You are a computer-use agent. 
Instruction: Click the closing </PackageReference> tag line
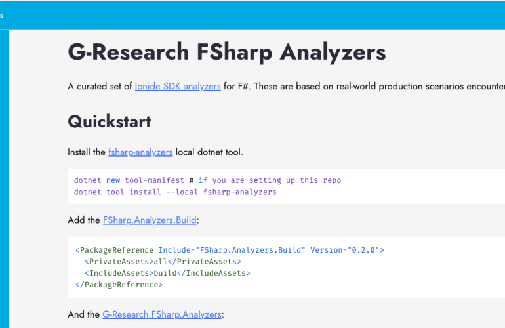[119, 285]
